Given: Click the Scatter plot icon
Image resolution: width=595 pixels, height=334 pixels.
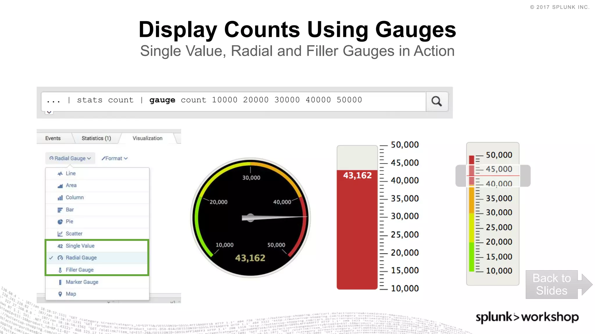Looking at the screenshot, I should [x=60, y=234].
